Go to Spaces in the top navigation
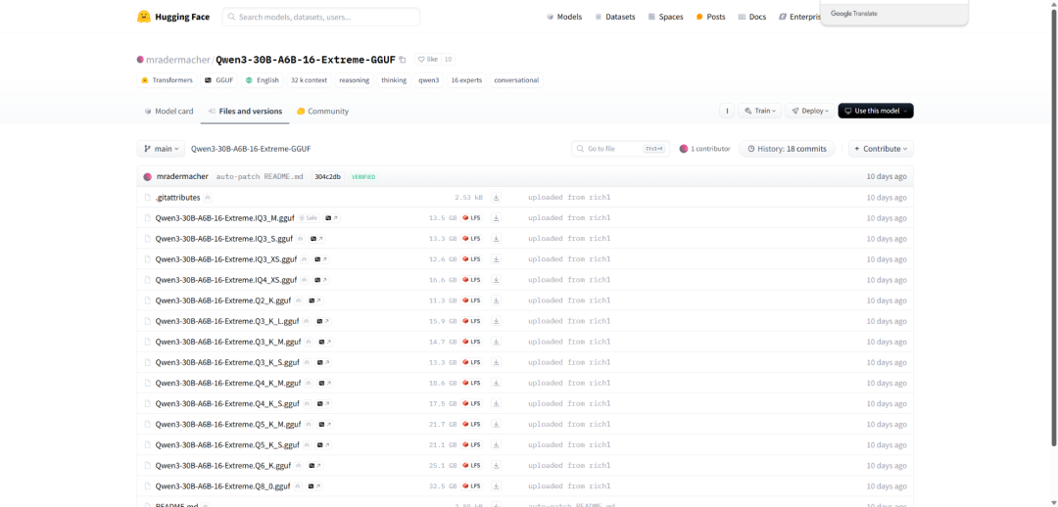This screenshot has height=507, width=1058. point(665,17)
